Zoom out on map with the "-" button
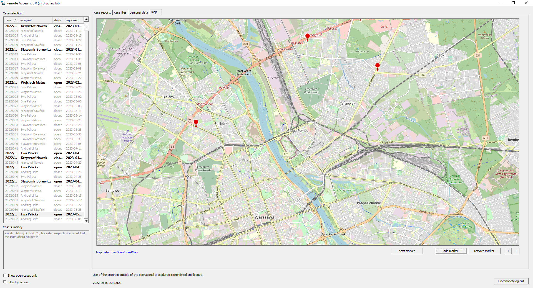Viewport: 533px width, 288px height. click(516, 251)
